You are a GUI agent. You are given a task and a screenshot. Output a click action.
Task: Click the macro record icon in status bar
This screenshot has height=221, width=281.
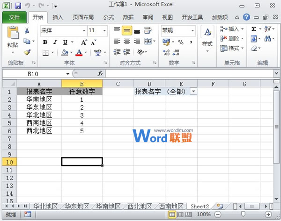[28, 214]
